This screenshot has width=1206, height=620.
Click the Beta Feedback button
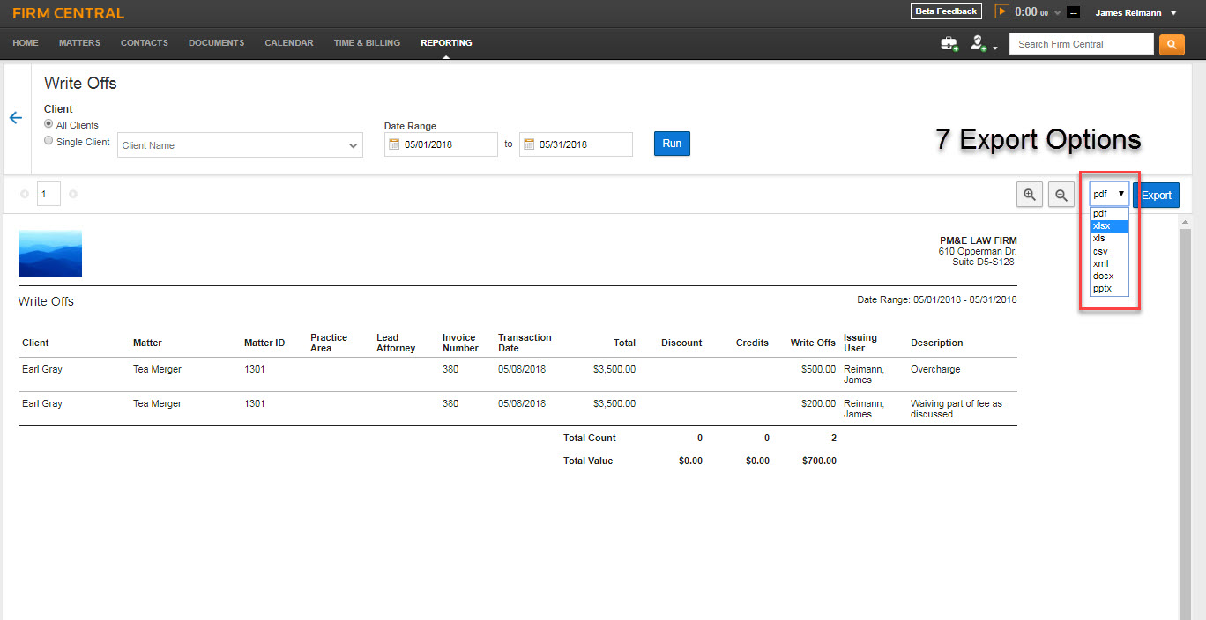[946, 11]
